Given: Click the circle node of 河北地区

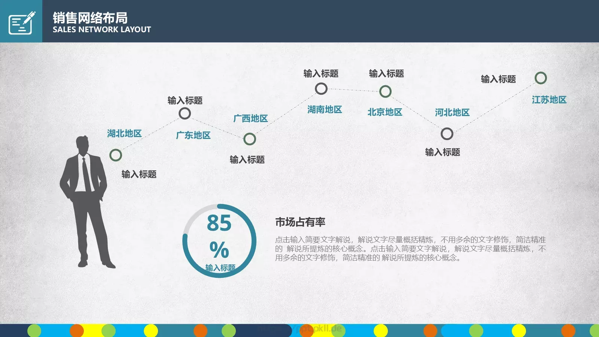Looking at the screenshot, I should click(447, 134).
